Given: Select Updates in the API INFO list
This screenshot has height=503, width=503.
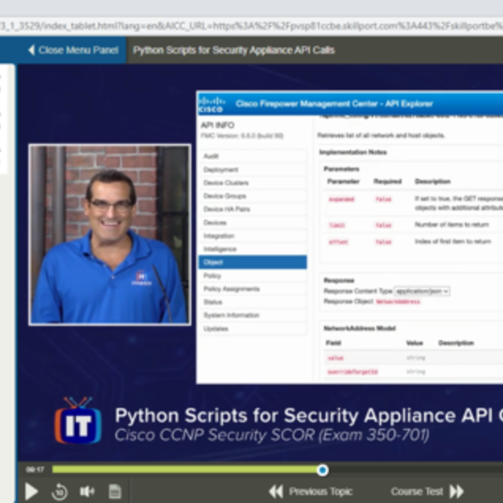Looking at the screenshot, I should (253, 328).
